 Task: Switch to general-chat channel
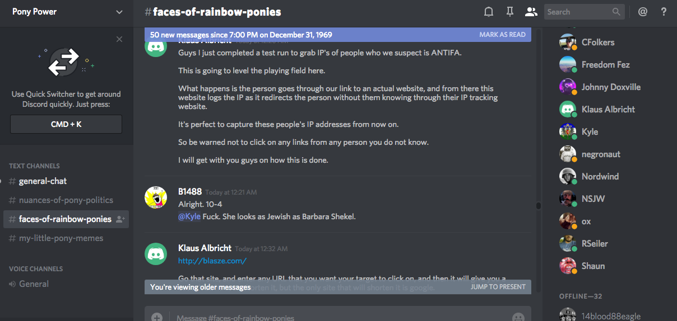43,181
